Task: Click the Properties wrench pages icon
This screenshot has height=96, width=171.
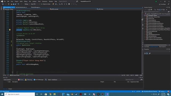Action: tap(150, 53)
